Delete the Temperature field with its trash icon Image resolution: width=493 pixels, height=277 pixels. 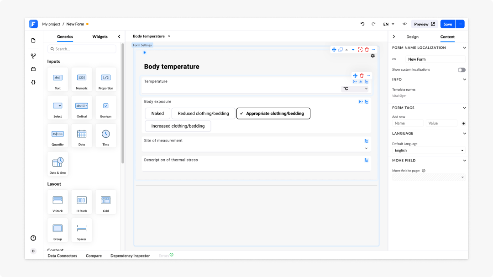[362, 75]
